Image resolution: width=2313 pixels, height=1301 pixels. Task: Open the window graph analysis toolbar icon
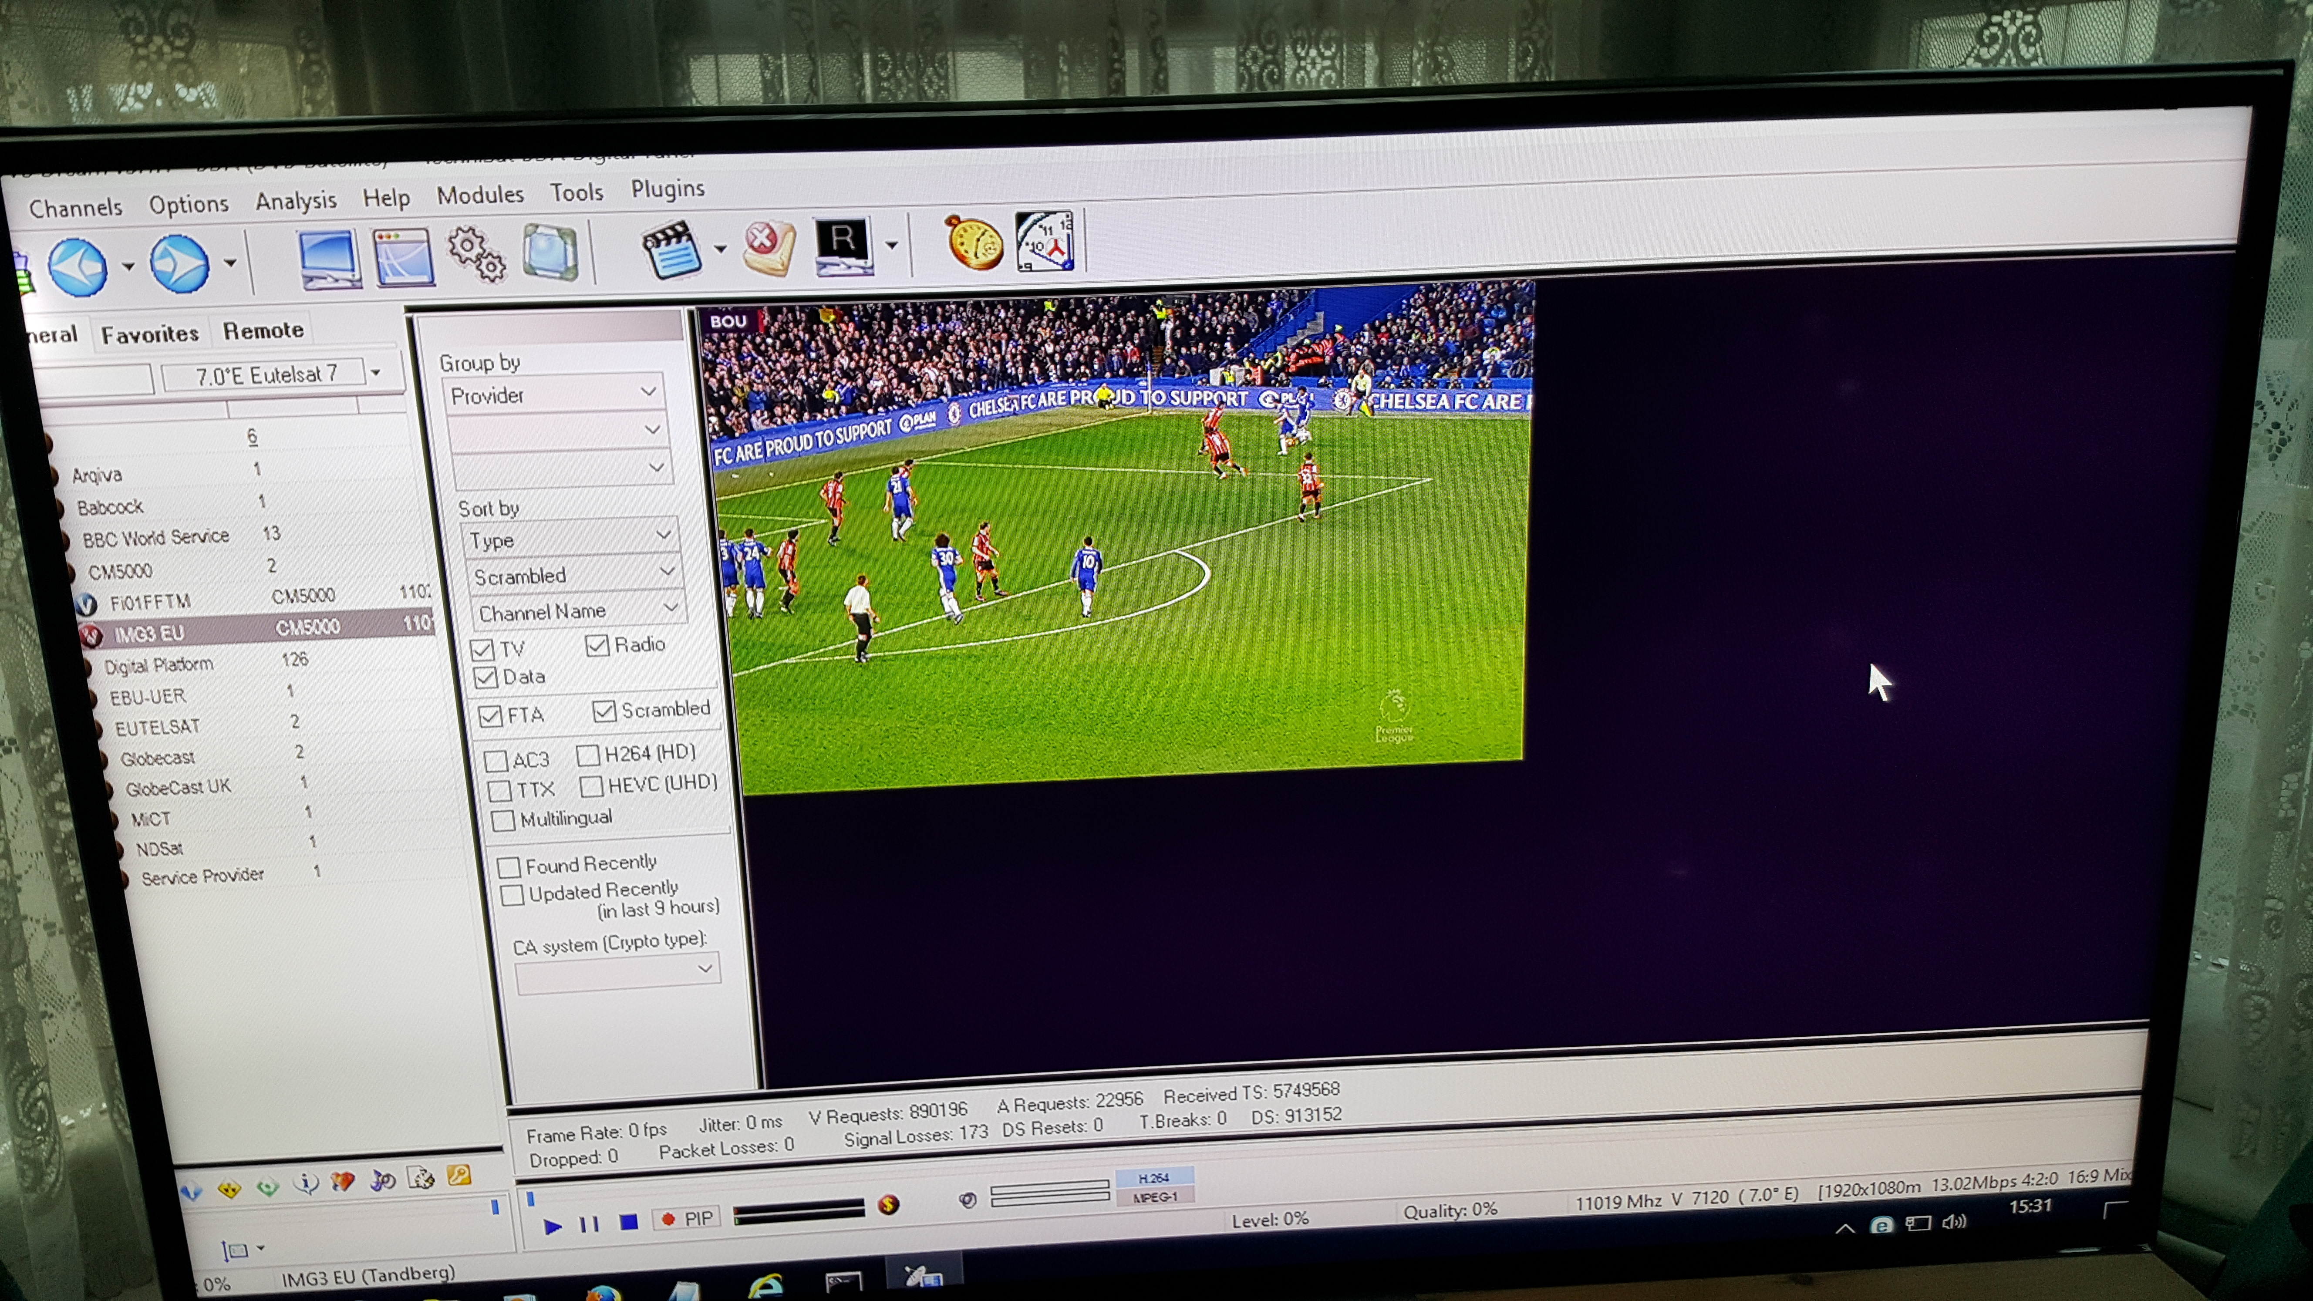403,258
